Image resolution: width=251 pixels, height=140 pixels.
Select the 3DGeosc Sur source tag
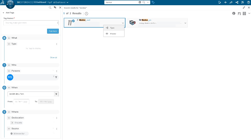[x=19, y=134]
